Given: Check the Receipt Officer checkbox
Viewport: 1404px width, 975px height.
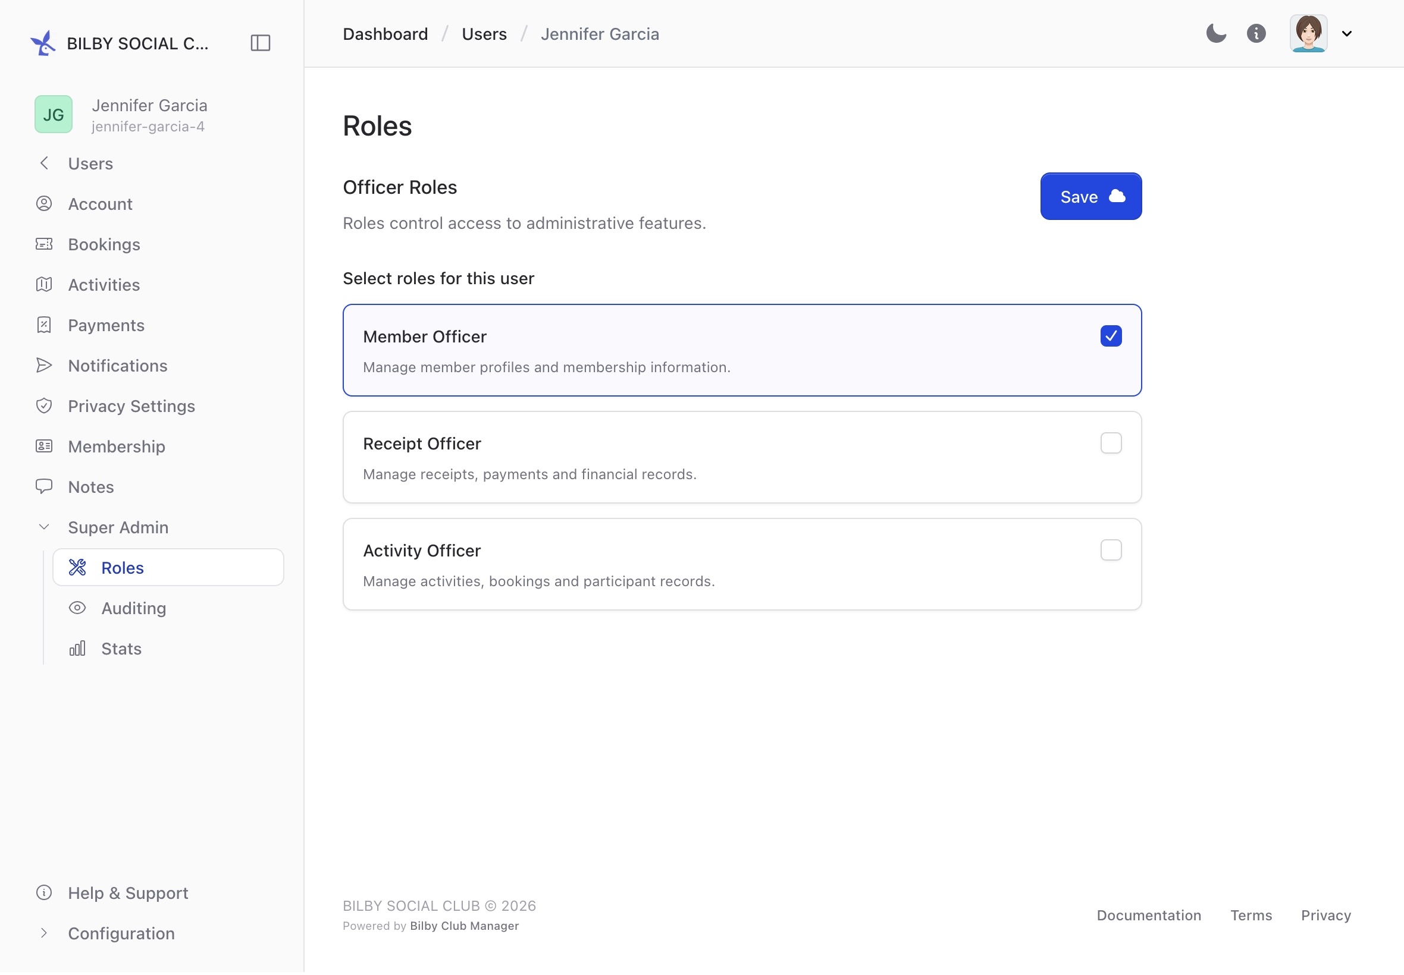Looking at the screenshot, I should coord(1111,442).
